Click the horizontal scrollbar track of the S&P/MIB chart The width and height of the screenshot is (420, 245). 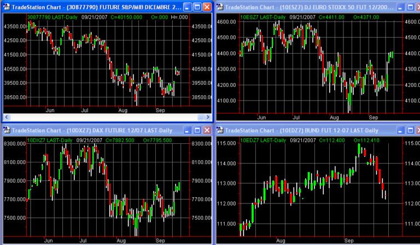[x=109, y=117]
